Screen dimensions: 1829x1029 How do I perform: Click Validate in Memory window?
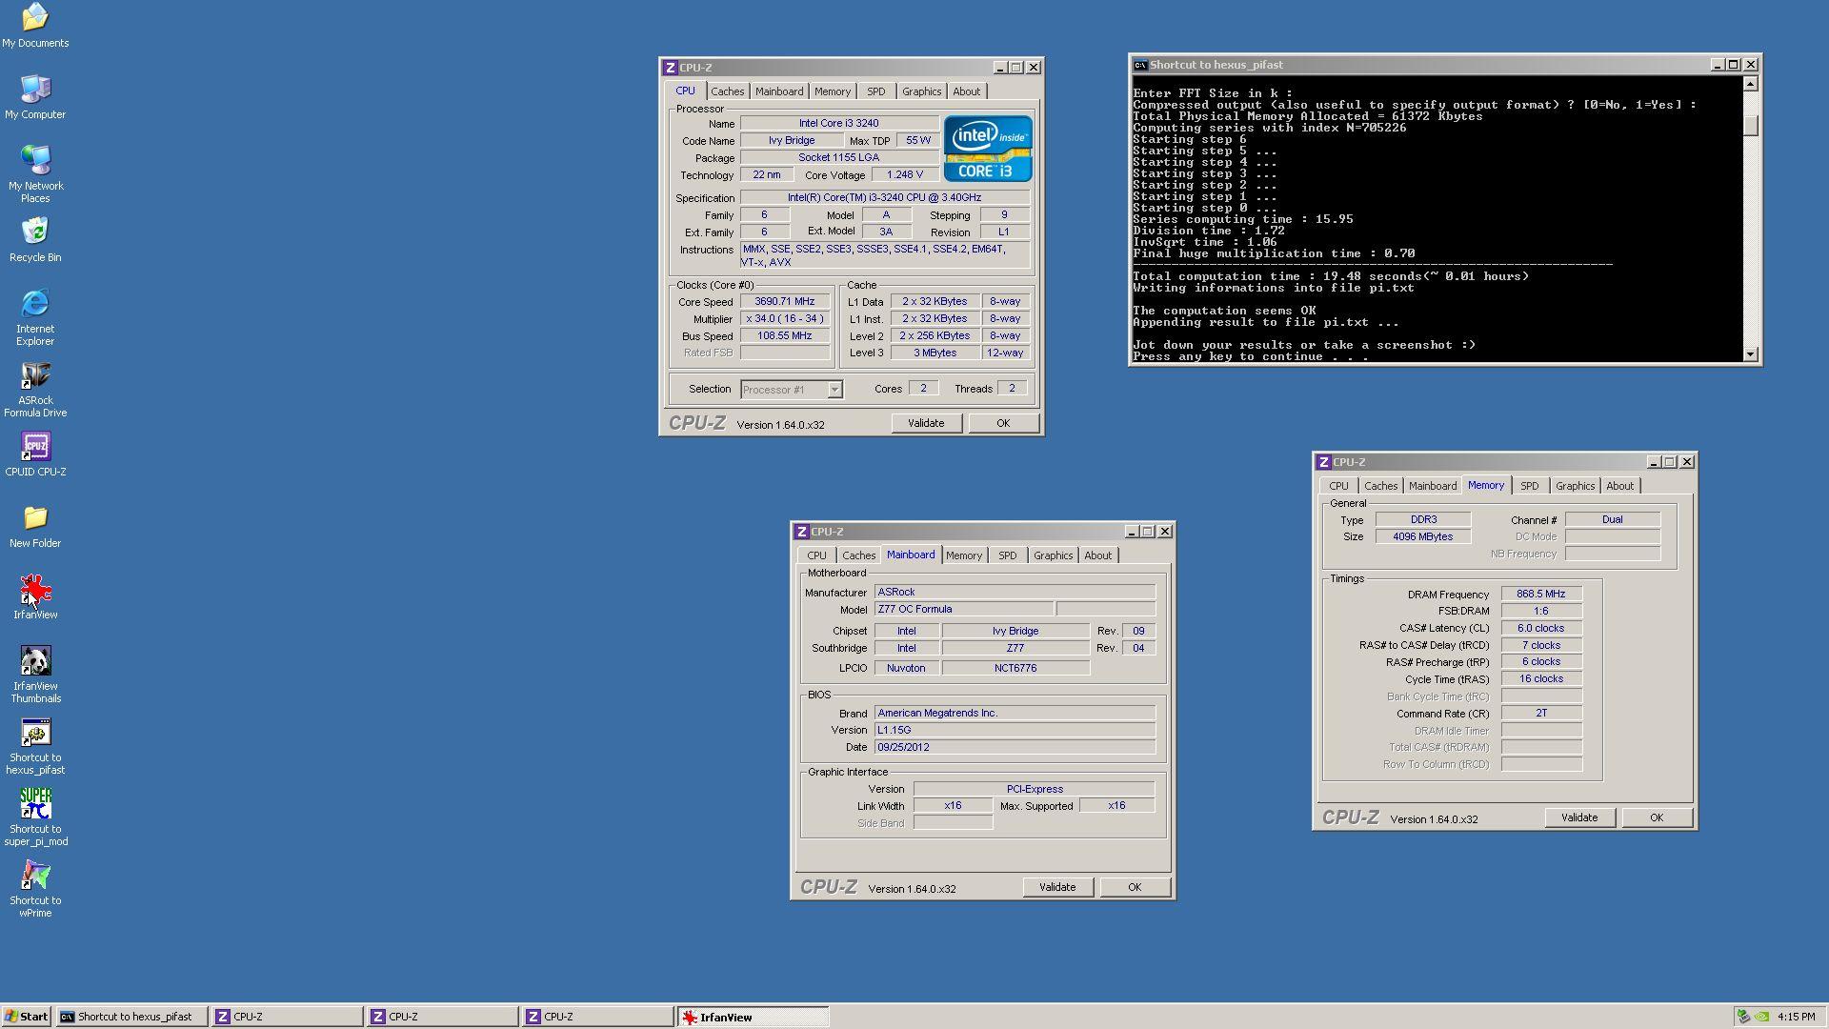1579,817
